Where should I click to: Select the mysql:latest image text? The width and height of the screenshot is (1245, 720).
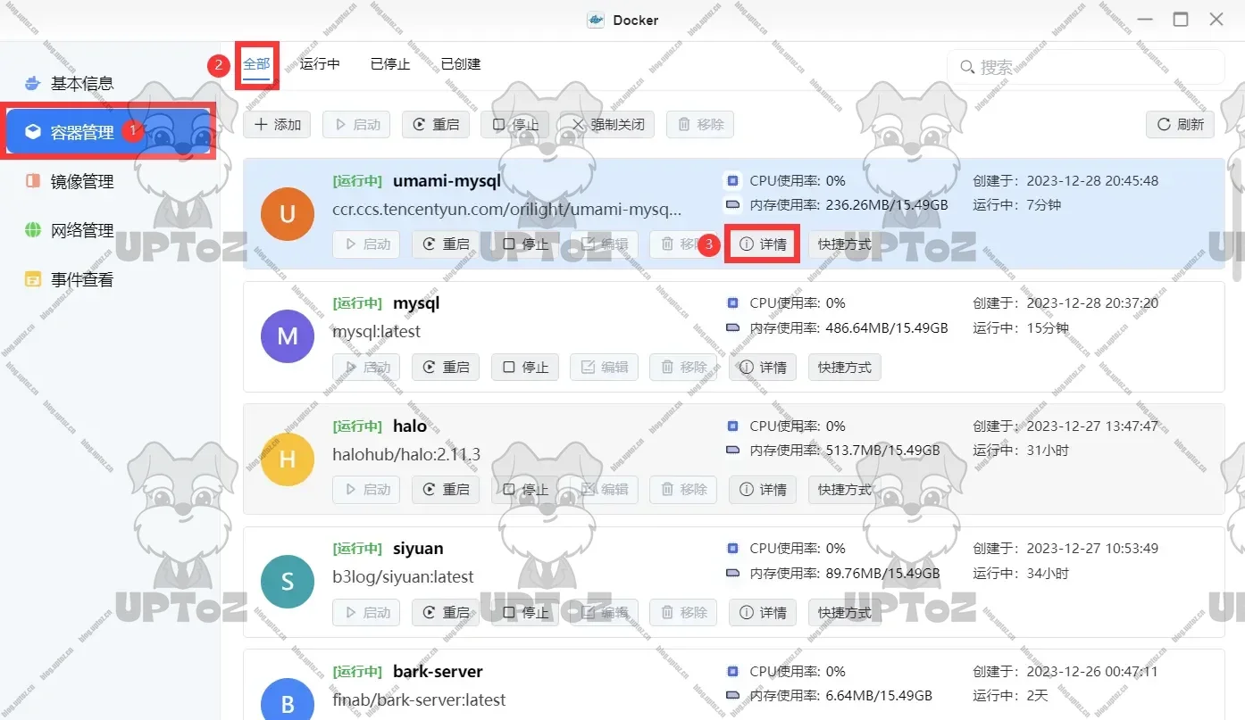tap(376, 332)
